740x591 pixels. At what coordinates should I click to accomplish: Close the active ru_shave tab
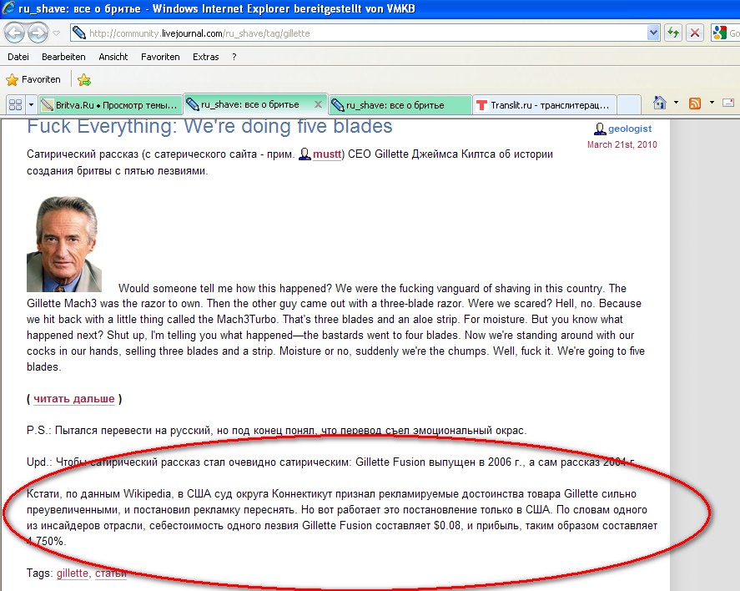pyautogui.click(x=317, y=105)
